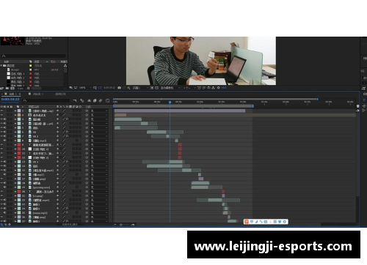367x265 pixels.
Task: Toggle video visibility eye of layer 1
Action: (x=1, y=111)
